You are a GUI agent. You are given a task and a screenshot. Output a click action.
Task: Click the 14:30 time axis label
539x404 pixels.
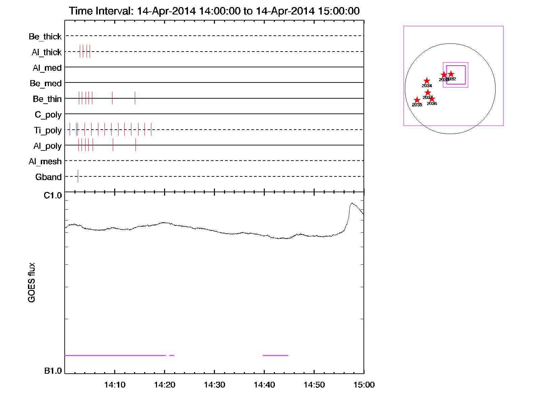click(x=214, y=385)
